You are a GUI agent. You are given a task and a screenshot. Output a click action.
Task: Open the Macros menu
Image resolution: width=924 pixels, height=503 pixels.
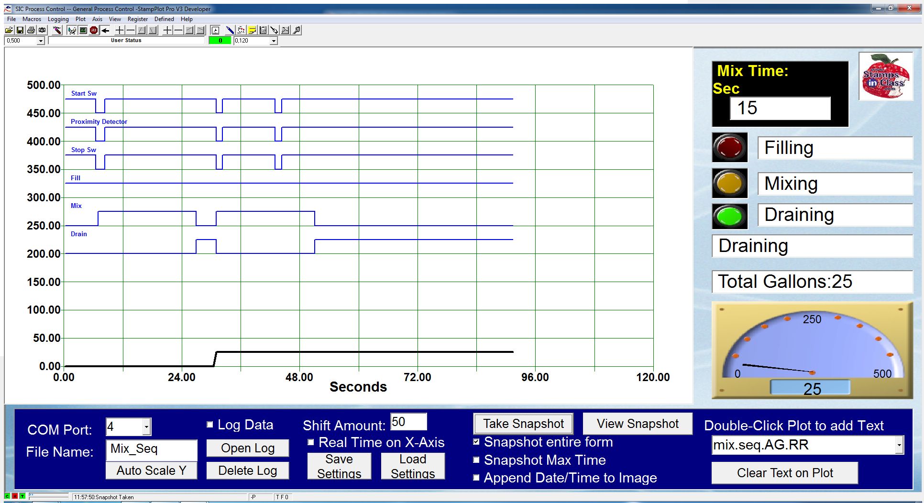point(32,19)
